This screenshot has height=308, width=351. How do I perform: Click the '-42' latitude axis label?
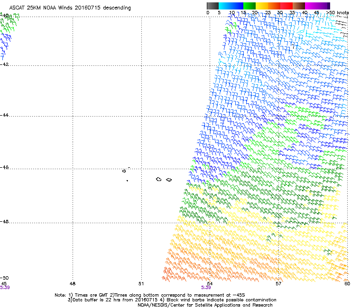[x=4, y=64]
